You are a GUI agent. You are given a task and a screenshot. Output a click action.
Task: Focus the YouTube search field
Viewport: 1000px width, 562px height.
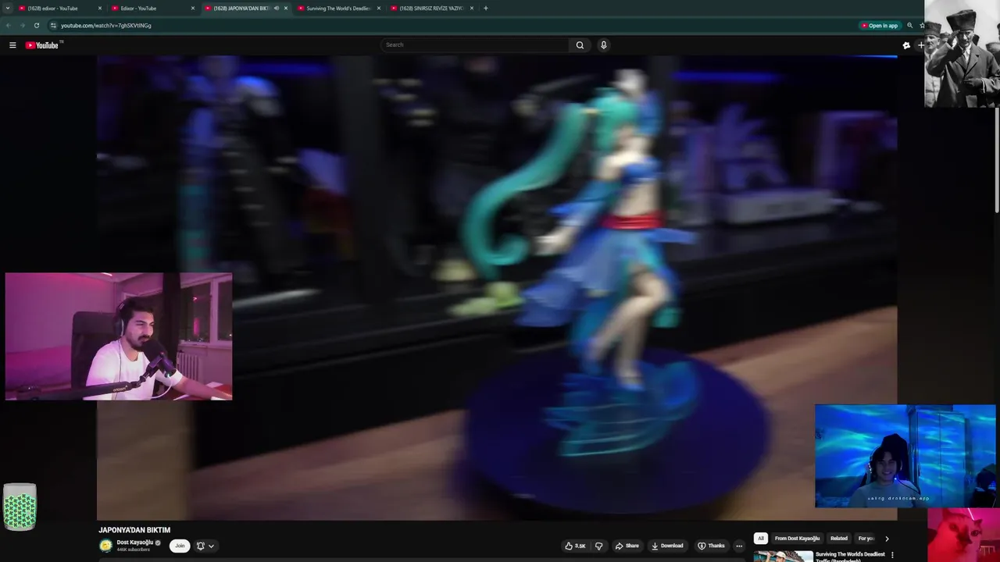475,45
